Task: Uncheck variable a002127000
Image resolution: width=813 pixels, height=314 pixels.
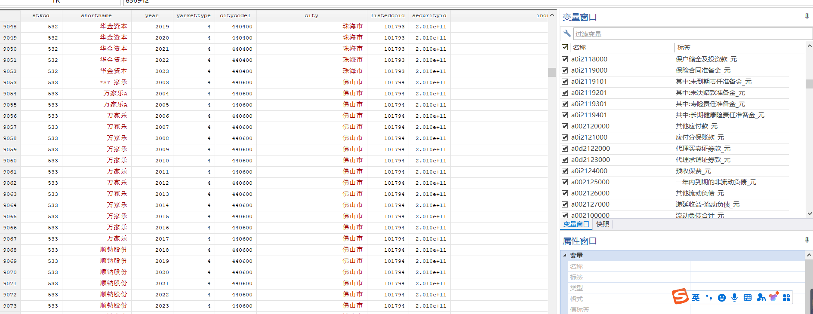Action: pyautogui.click(x=565, y=204)
